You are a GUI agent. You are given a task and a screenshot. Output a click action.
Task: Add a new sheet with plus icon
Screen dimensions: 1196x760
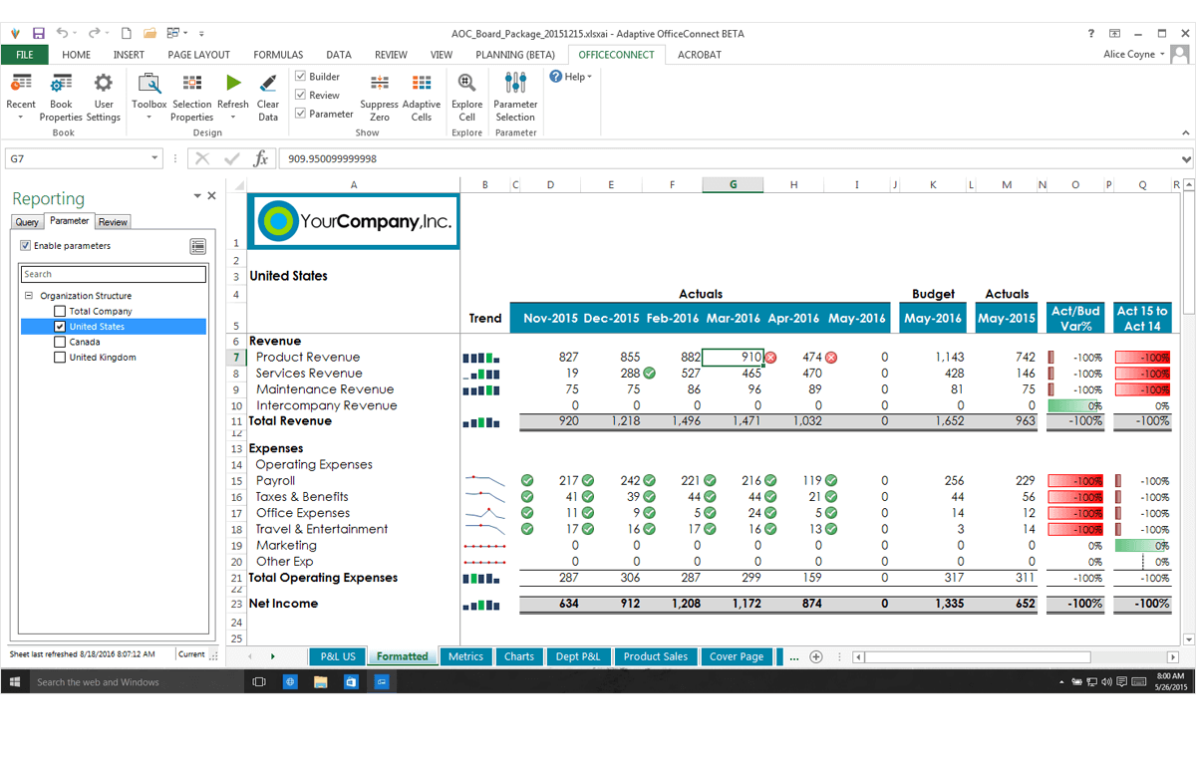point(816,656)
